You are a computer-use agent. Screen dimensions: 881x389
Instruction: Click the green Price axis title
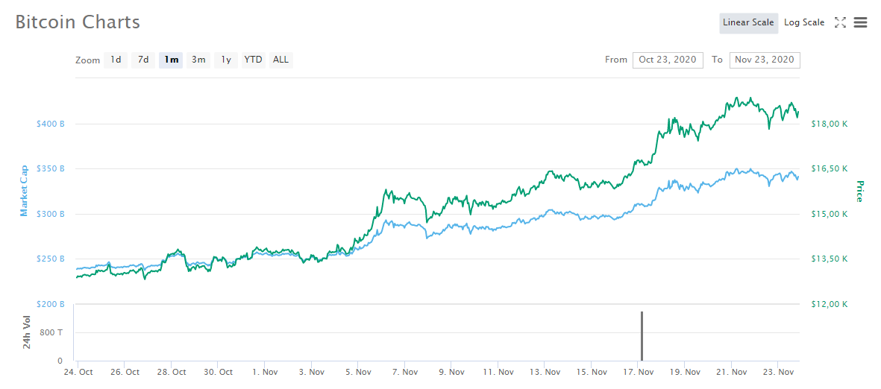(859, 192)
